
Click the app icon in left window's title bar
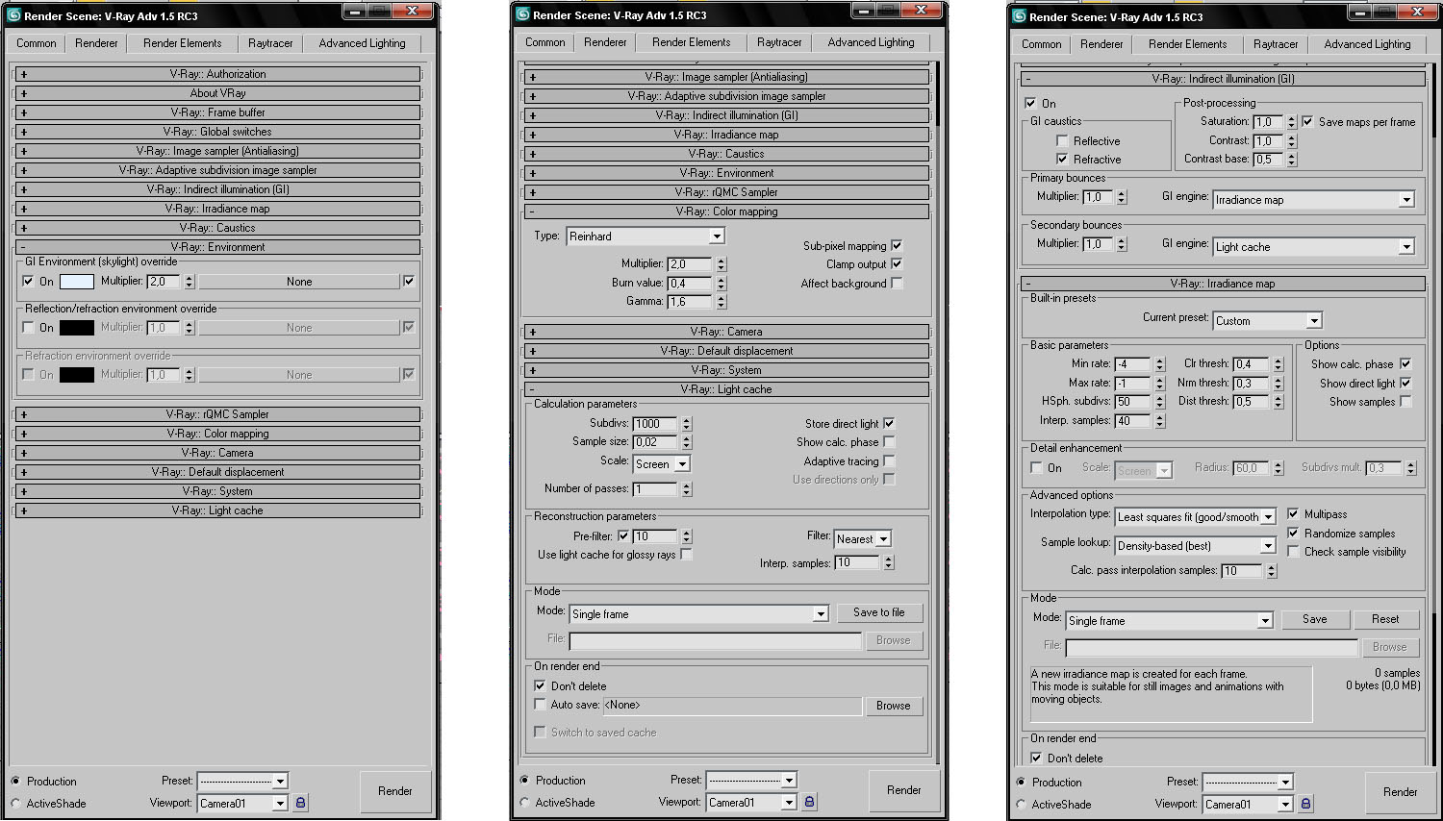coord(14,15)
